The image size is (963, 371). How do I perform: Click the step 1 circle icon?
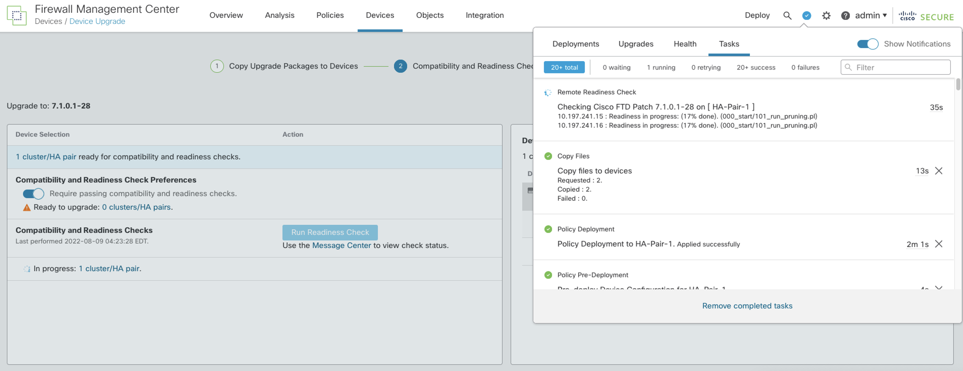tap(217, 66)
